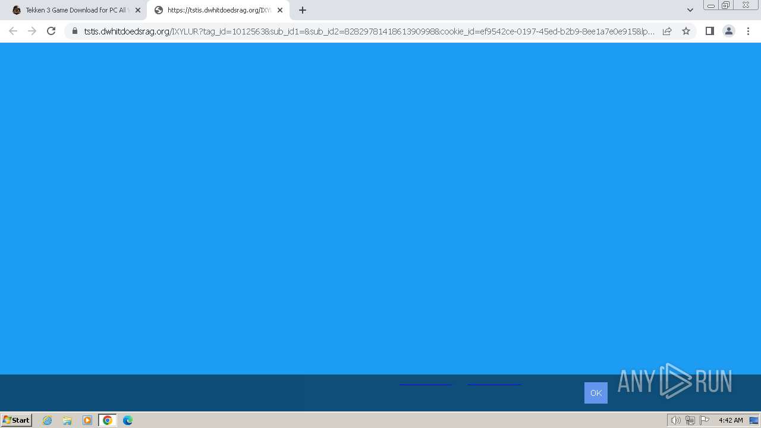Select the tstis.dwhitdoedsrag.org tab
The height and width of the screenshot is (428, 761).
click(x=218, y=10)
